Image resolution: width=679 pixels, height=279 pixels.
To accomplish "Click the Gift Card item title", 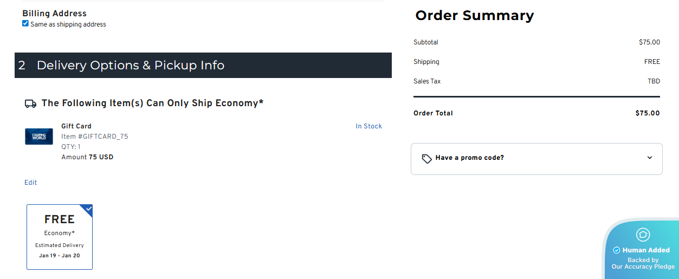I will (x=76, y=126).
